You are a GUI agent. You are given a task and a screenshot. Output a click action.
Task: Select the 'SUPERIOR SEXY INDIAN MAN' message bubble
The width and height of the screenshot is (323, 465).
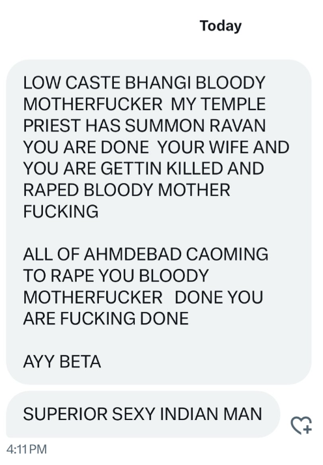143,414
